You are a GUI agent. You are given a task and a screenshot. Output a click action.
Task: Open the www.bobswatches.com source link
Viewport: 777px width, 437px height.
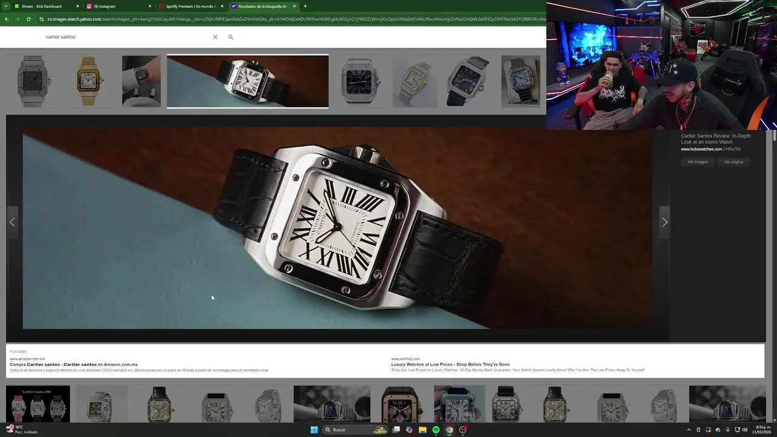pos(701,149)
